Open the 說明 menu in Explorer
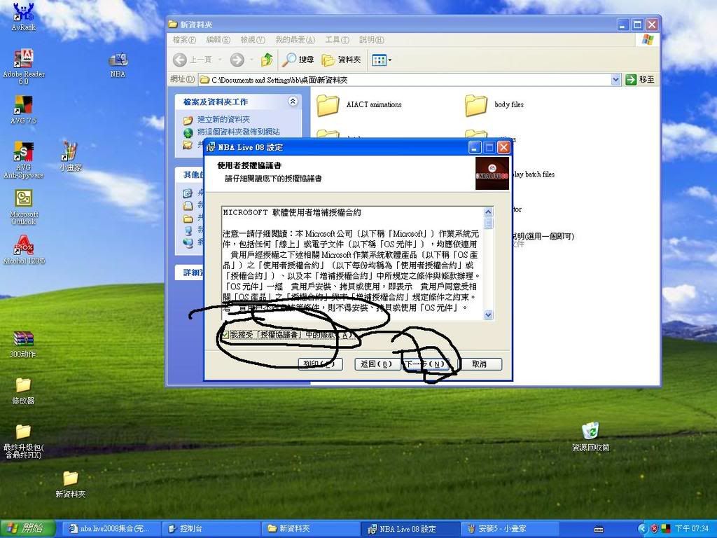This screenshot has width=717, height=538. 372,40
